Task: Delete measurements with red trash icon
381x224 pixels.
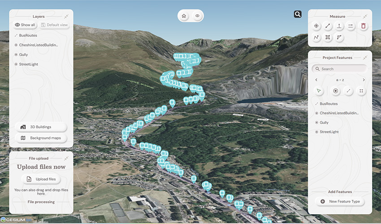Action: (363, 26)
